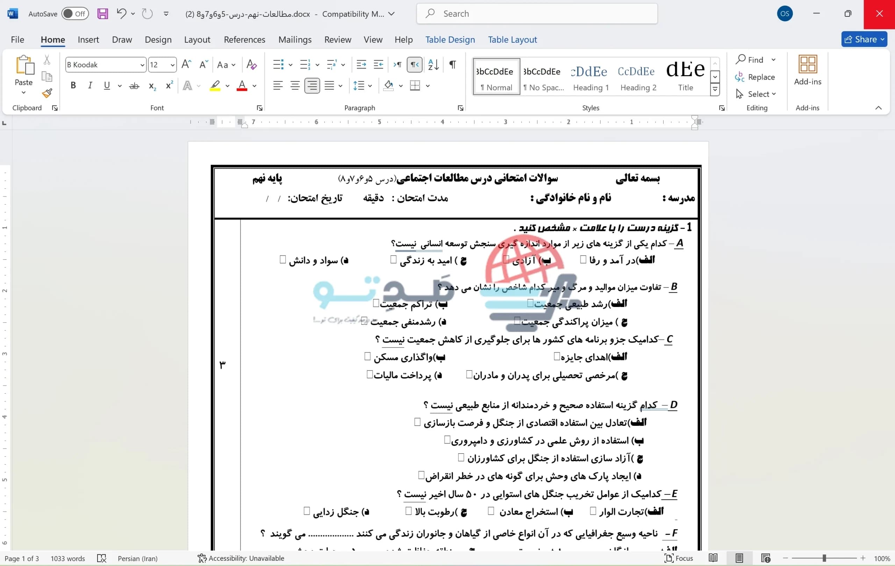This screenshot has height=566, width=895.
Task: Clear all formatting icon
Action: [x=252, y=65]
